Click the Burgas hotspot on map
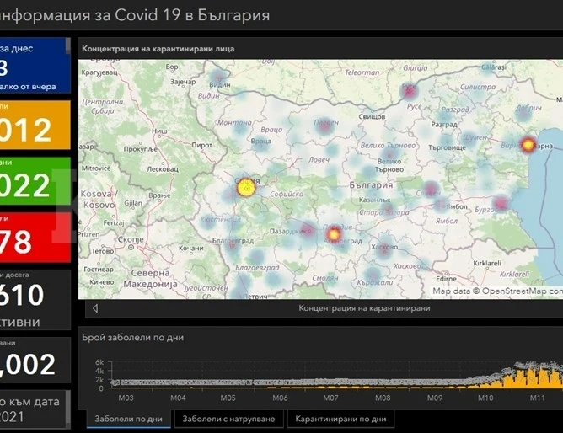Screen dimensions: 563x433 pyautogui.click(x=501, y=203)
